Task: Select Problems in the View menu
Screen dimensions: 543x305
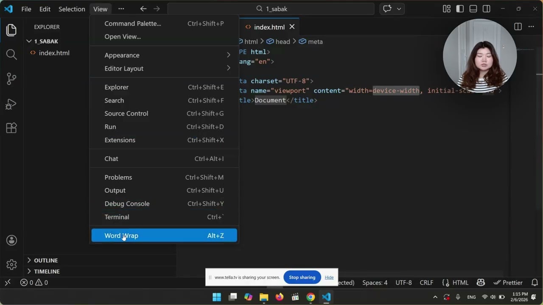Action: 164,177
